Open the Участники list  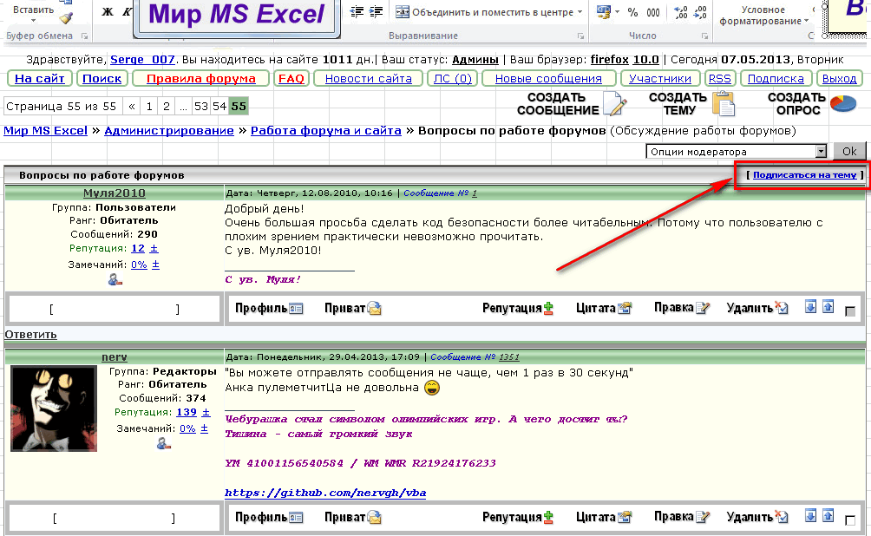[x=660, y=78]
